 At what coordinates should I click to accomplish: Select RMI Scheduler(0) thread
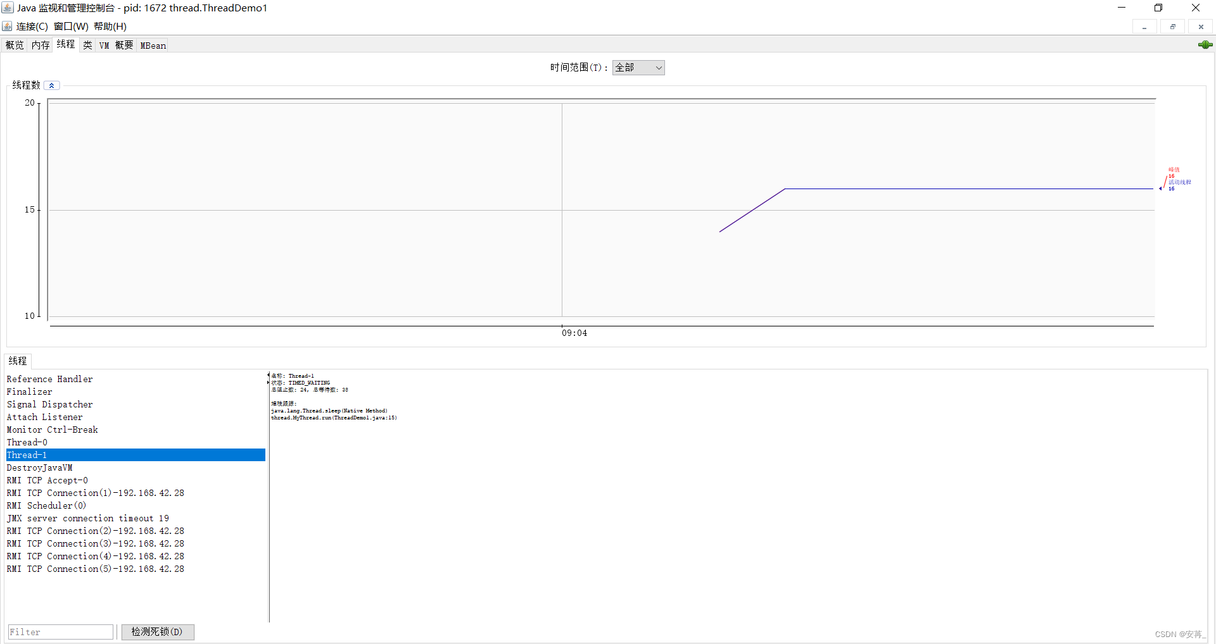coord(136,505)
